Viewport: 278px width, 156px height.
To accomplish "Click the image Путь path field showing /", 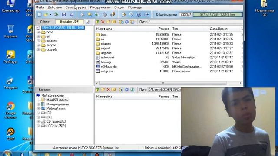I will tap(195, 22).
